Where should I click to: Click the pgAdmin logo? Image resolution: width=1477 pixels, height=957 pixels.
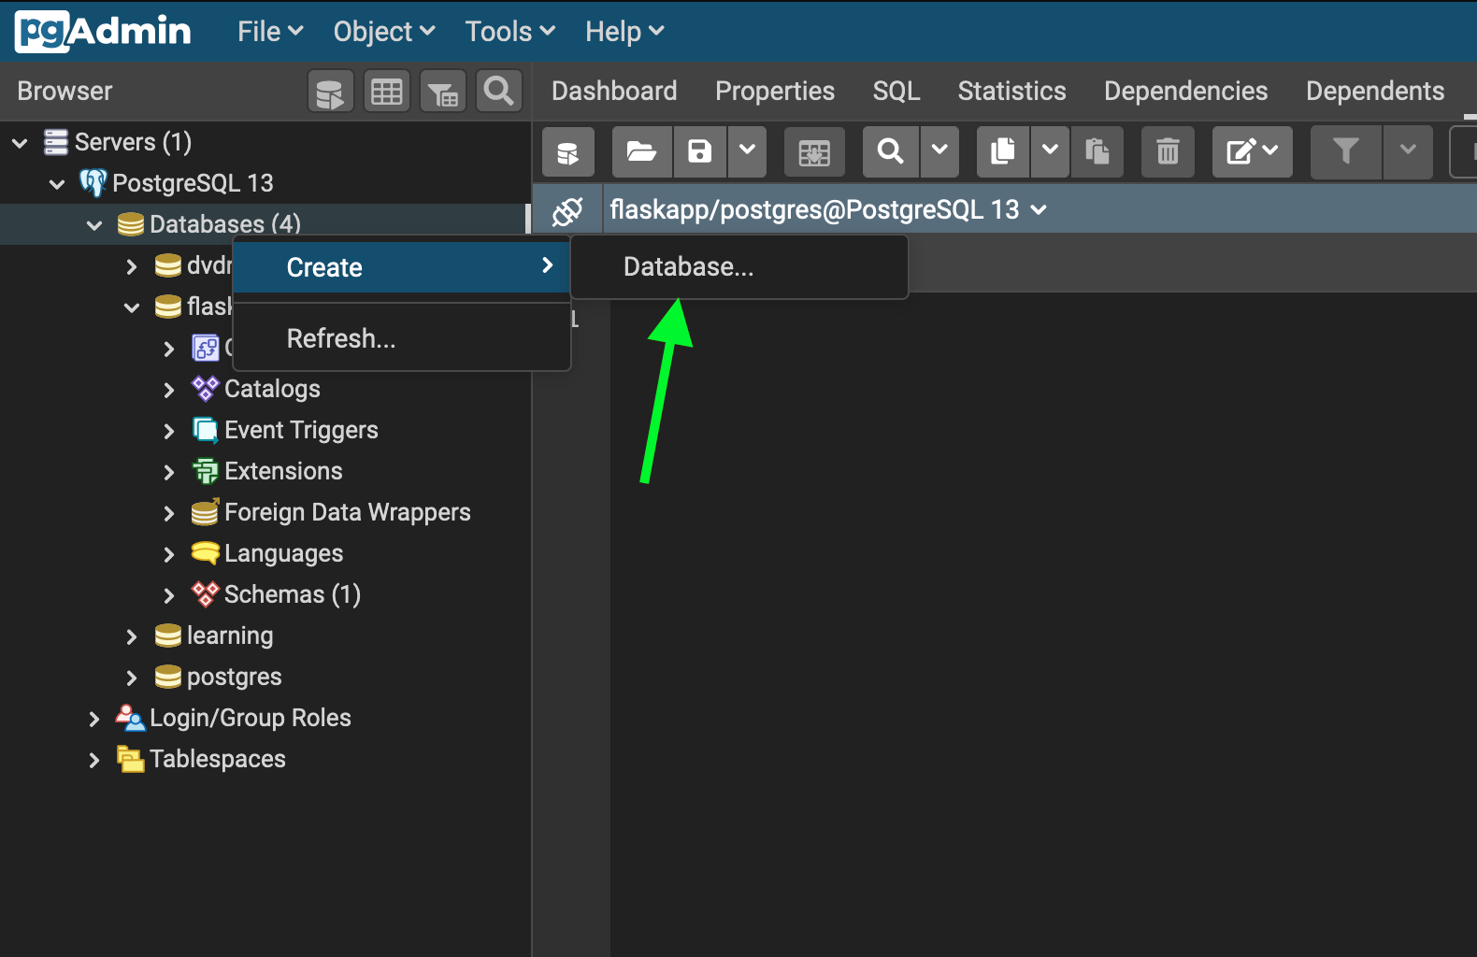[103, 32]
